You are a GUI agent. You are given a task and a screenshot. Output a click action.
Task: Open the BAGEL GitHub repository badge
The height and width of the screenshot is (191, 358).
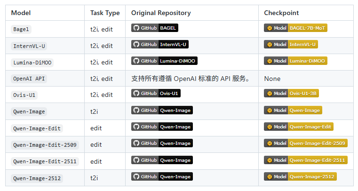(x=155, y=28)
